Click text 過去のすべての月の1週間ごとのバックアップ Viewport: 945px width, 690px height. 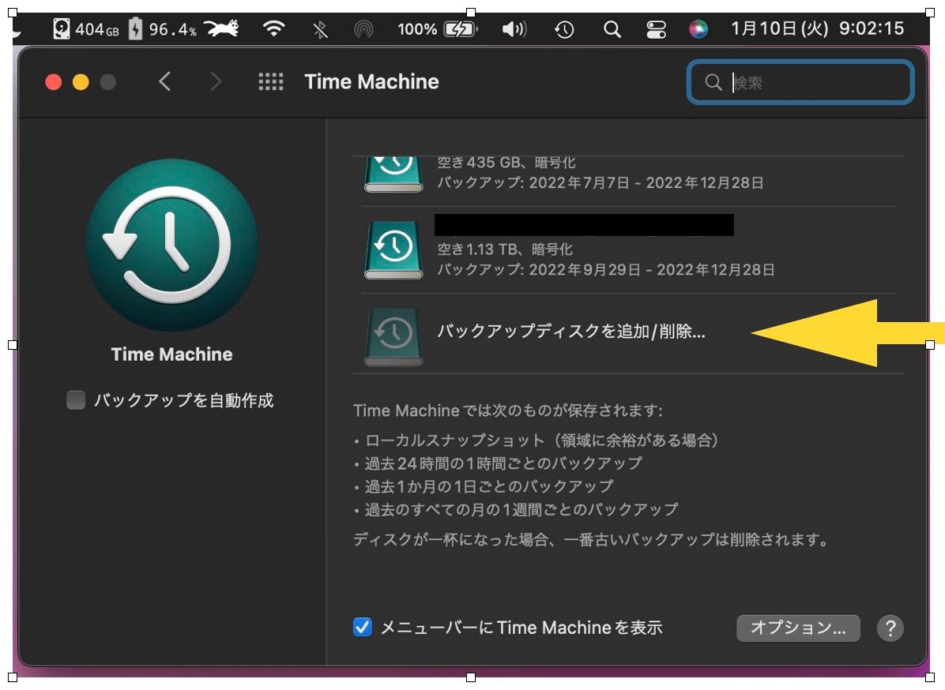pos(521,509)
